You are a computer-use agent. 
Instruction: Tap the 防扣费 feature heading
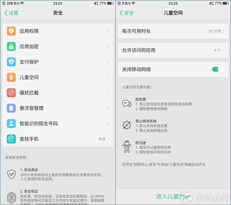pos(141,100)
